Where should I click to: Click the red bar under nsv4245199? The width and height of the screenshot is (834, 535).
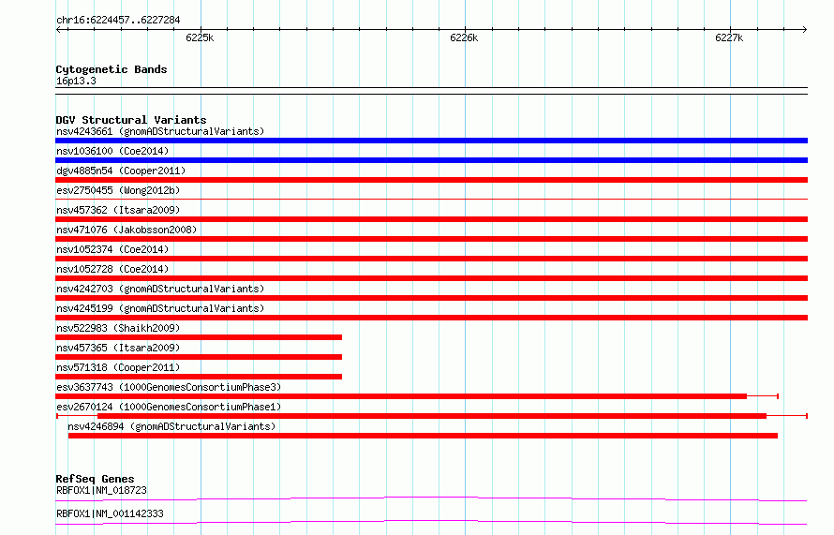click(x=431, y=318)
